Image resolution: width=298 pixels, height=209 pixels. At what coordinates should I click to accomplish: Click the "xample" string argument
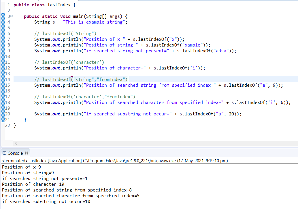point(193,45)
